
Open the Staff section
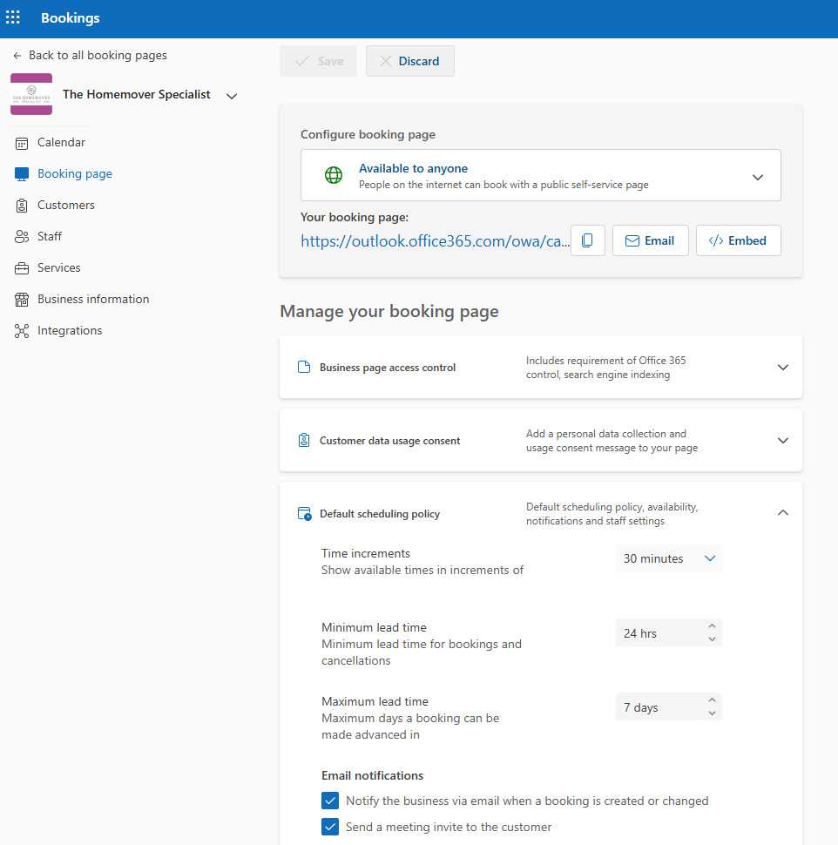[50, 236]
